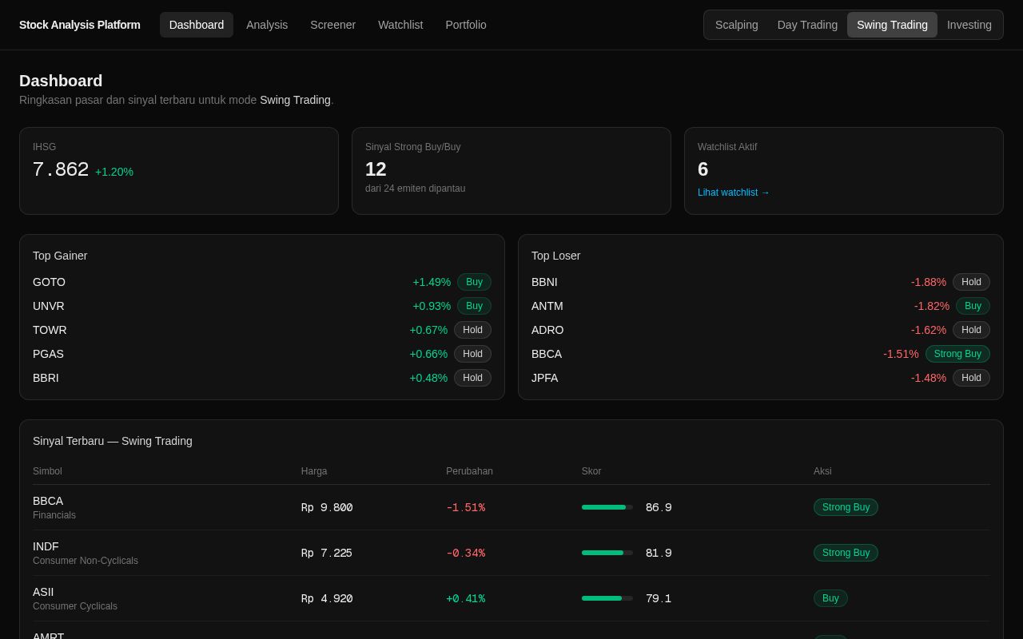
Task: Click the BBNI change value -1.88%
Action: click(x=929, y=282)
